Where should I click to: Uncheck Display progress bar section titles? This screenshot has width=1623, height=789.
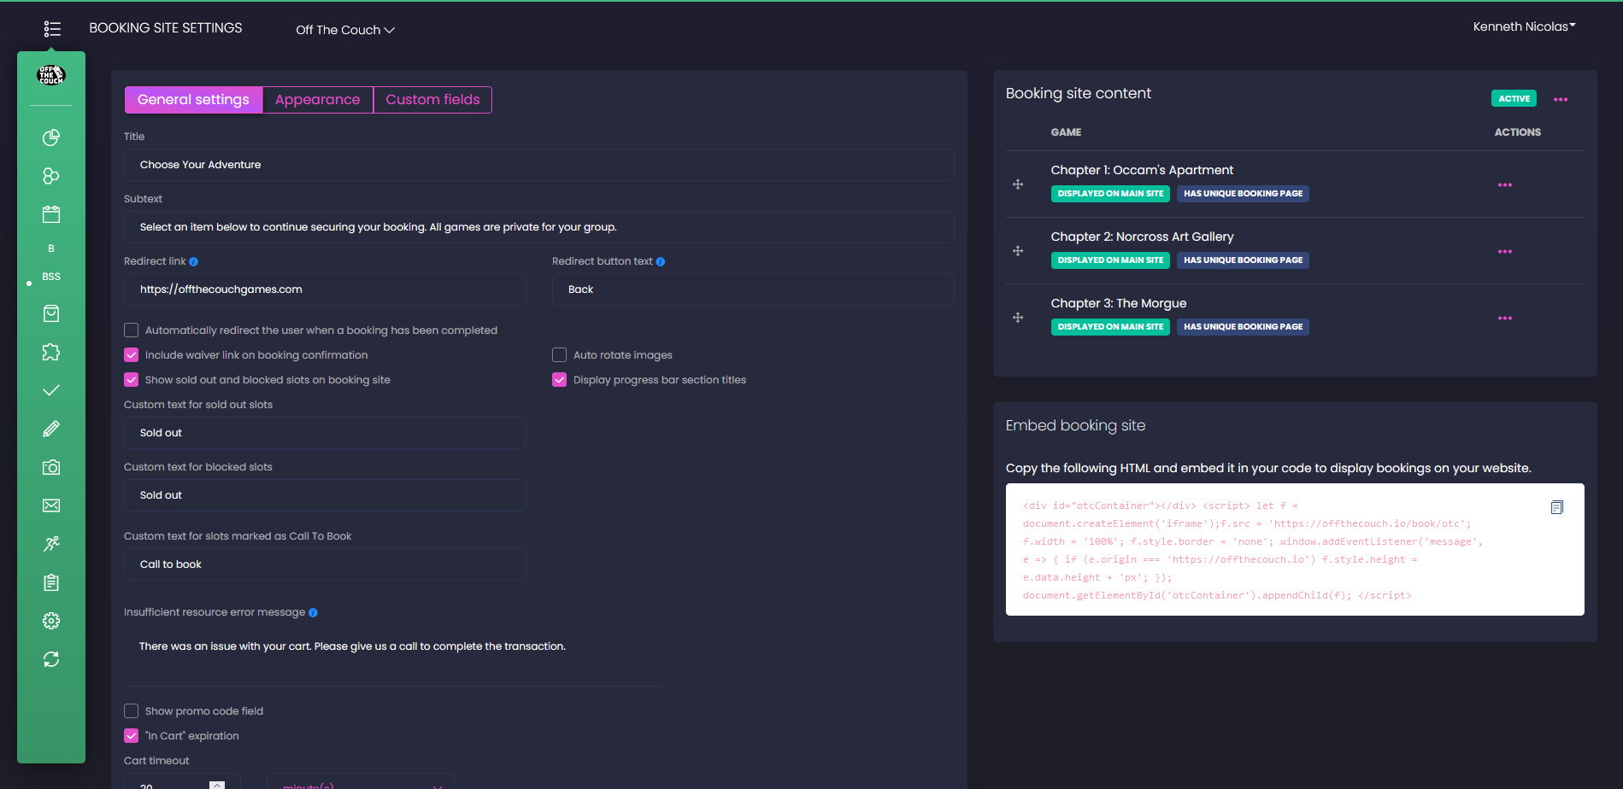559,380
